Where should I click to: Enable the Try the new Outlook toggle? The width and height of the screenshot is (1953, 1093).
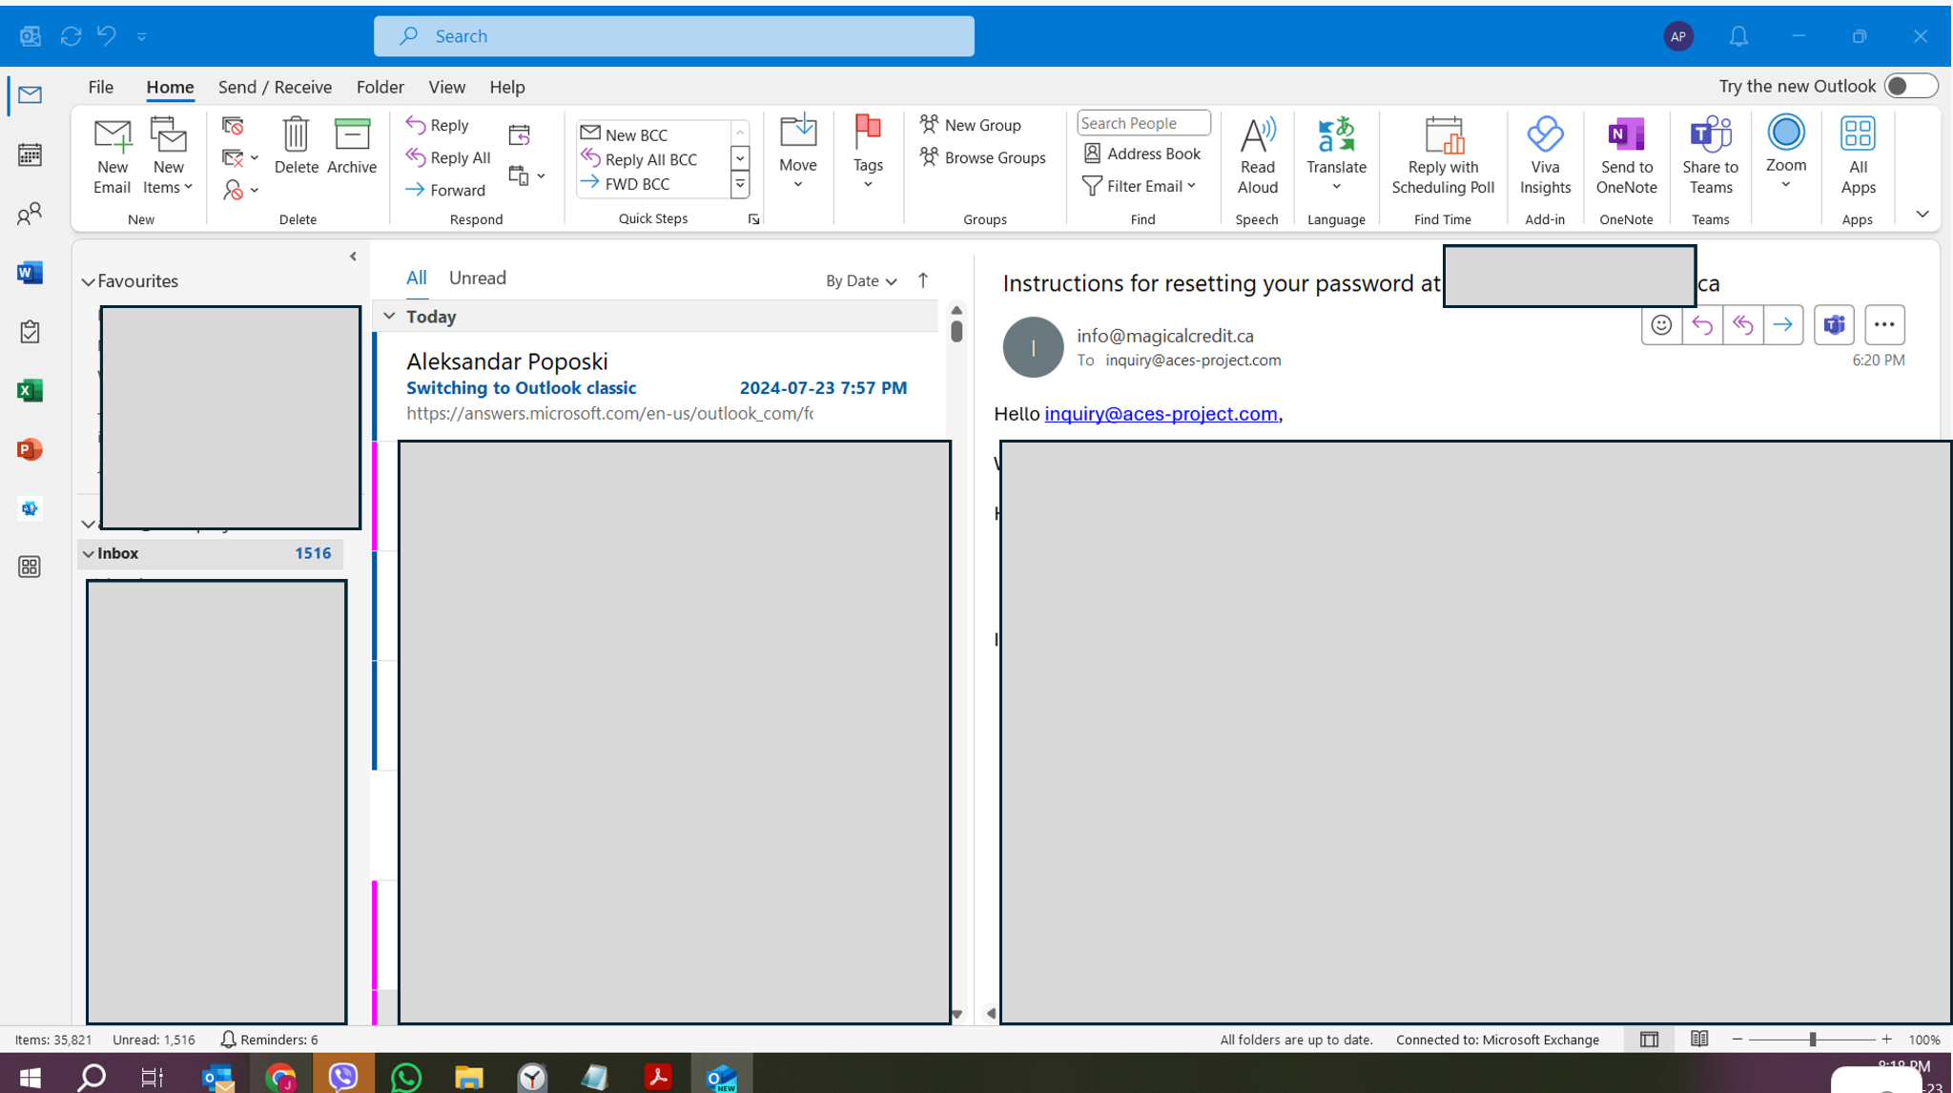pyautogui.click(x=1910, y=85)
